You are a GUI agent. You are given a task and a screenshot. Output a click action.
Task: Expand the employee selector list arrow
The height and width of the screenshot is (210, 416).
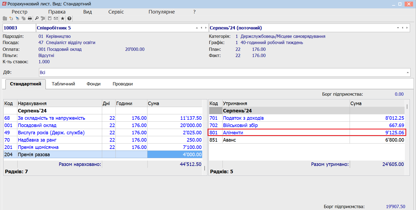point(197,28)
